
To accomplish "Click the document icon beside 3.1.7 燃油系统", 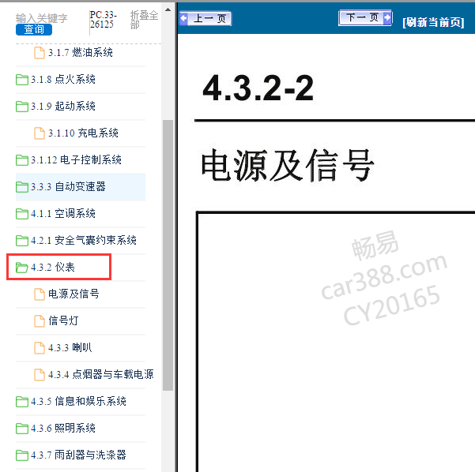I will coord(39,53).
